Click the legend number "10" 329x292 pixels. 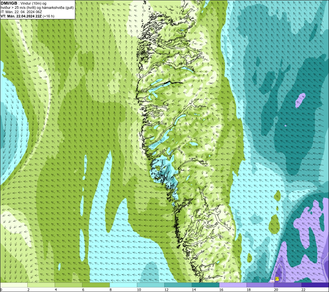(x=139, y=290)
